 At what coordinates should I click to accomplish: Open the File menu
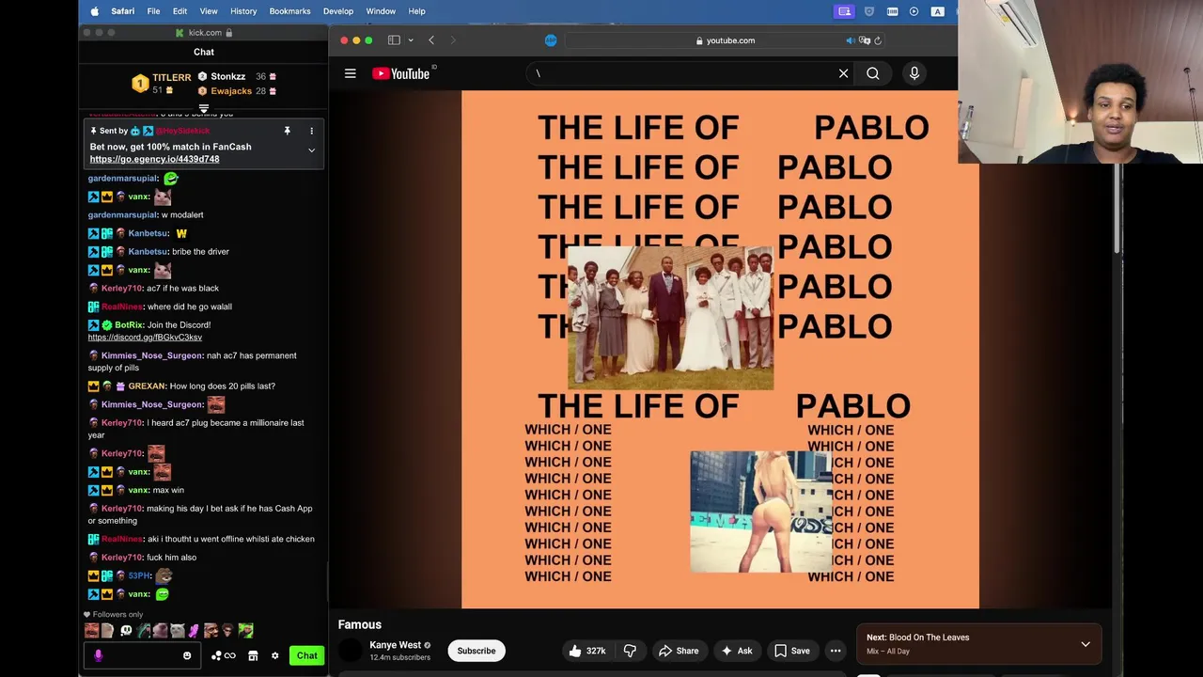click(153, 11)
